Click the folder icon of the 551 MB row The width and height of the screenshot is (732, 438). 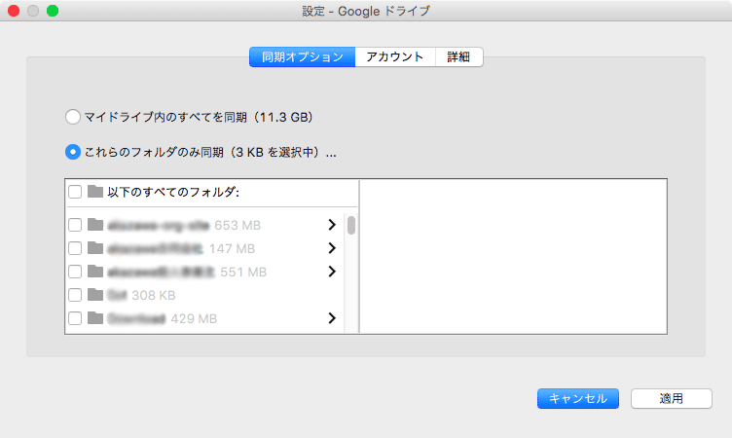(x=95, y=272)
